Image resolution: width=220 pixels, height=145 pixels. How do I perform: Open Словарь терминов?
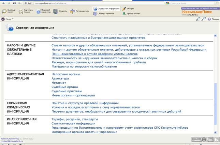[x=104, y=14]
